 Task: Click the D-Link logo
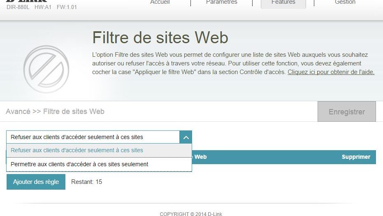pyautogui.click(x=27, y=1)
